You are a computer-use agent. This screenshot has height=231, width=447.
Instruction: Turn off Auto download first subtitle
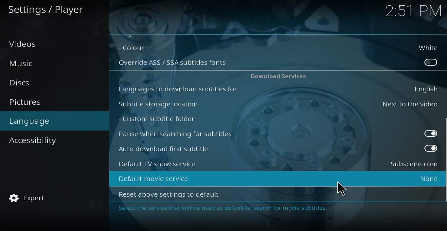coord(431,149)
